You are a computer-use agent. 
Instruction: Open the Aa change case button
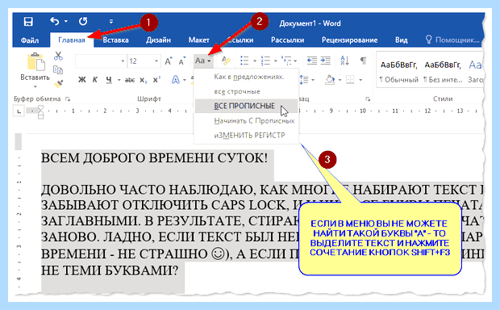[x=203, y=61]
